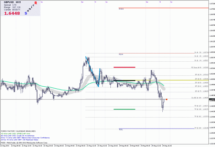Image resolution: width=215 pixels, height=147 pixels.
Task: Click the green OFHEO HPI m/m headline
Action: pos(15,134)
